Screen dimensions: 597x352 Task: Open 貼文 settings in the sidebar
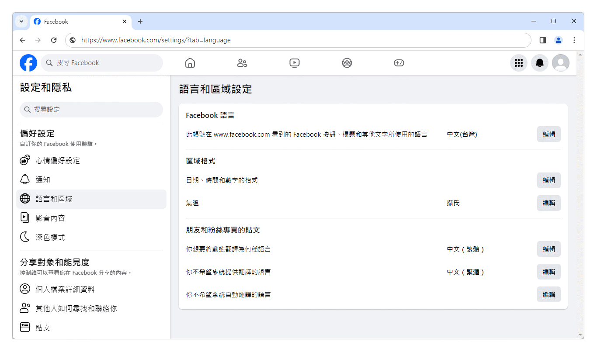click(91, 328)
